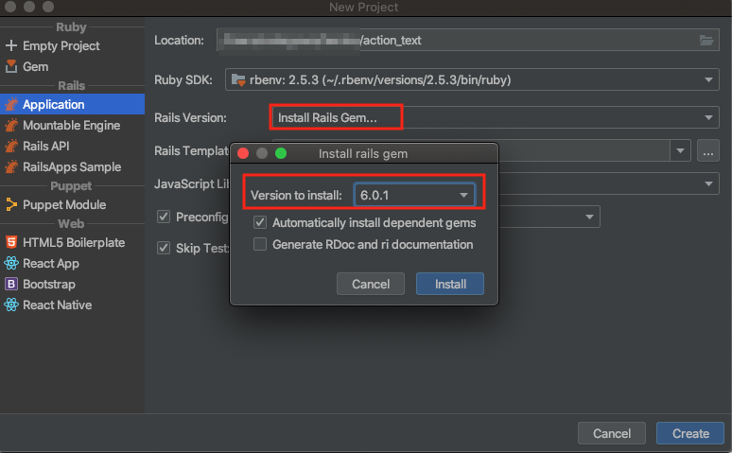Toggle Automatically install dependent gems checkbox
Image resolution: width=732 pixels, height=453 pixels.
pyautogui.click(x=260, y=222)
